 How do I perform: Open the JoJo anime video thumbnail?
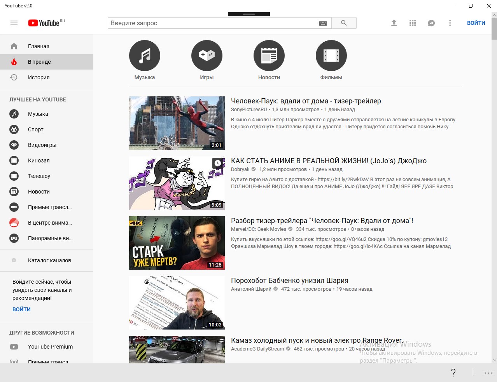click(x=177, y=183)
